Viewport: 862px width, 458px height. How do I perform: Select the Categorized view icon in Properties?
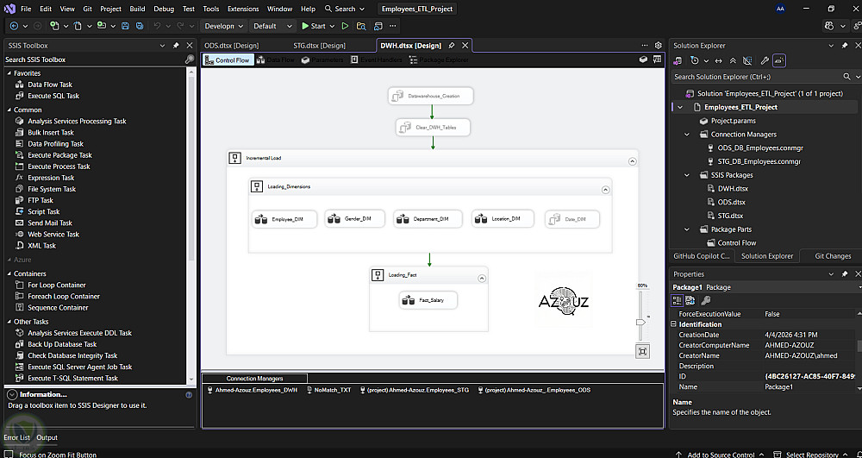tap(678, 300)
